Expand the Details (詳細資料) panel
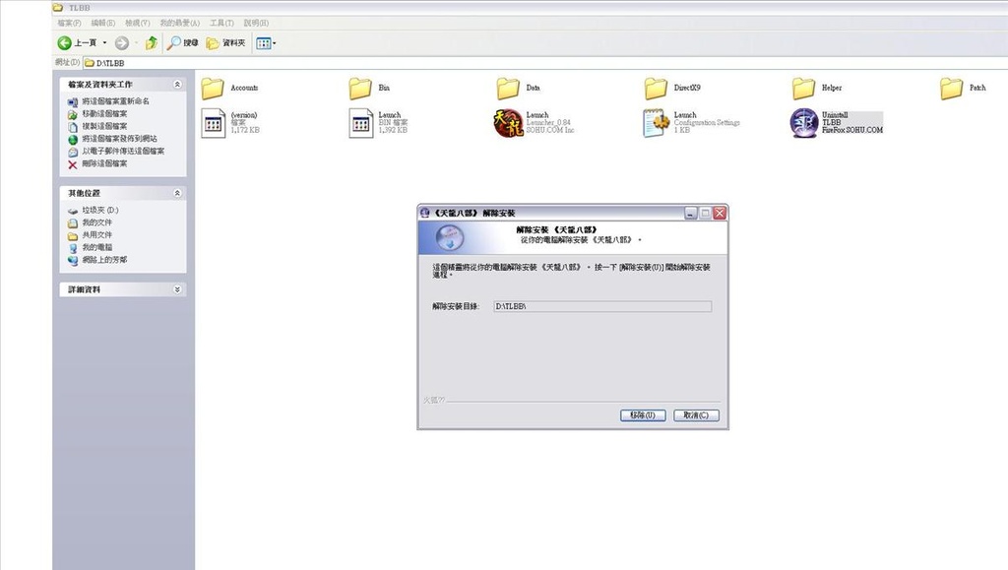Screen dimensions: 1008x570 tap(177, 289)
